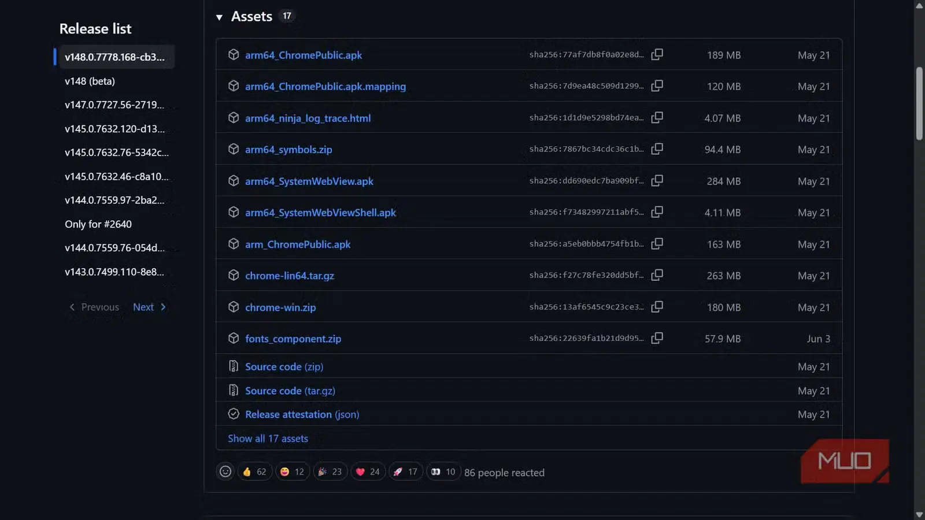Download arm64_symbols.zip
925x520 pixels.
tap(288, 149)
